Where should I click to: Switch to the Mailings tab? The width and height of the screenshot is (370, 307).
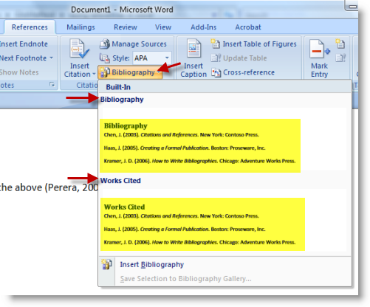80,27
